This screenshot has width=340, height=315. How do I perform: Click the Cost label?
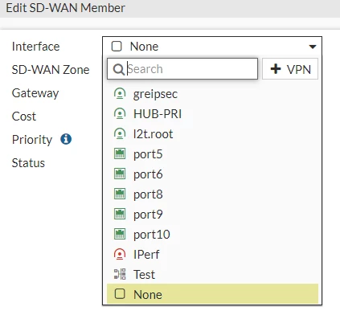(x=24, y=117)
